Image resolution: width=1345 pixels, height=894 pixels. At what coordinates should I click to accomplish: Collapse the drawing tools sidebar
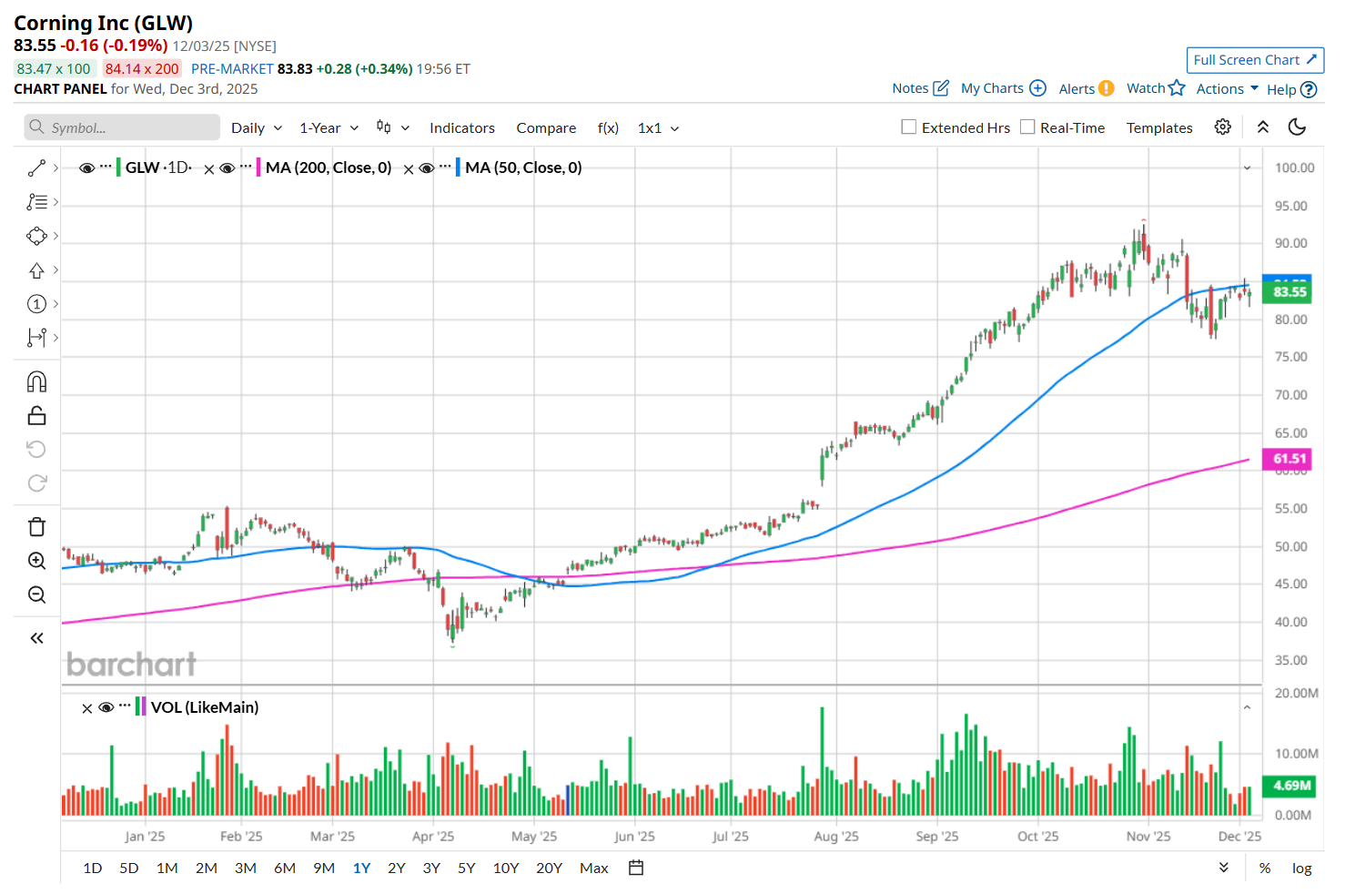tap(36, 638)
